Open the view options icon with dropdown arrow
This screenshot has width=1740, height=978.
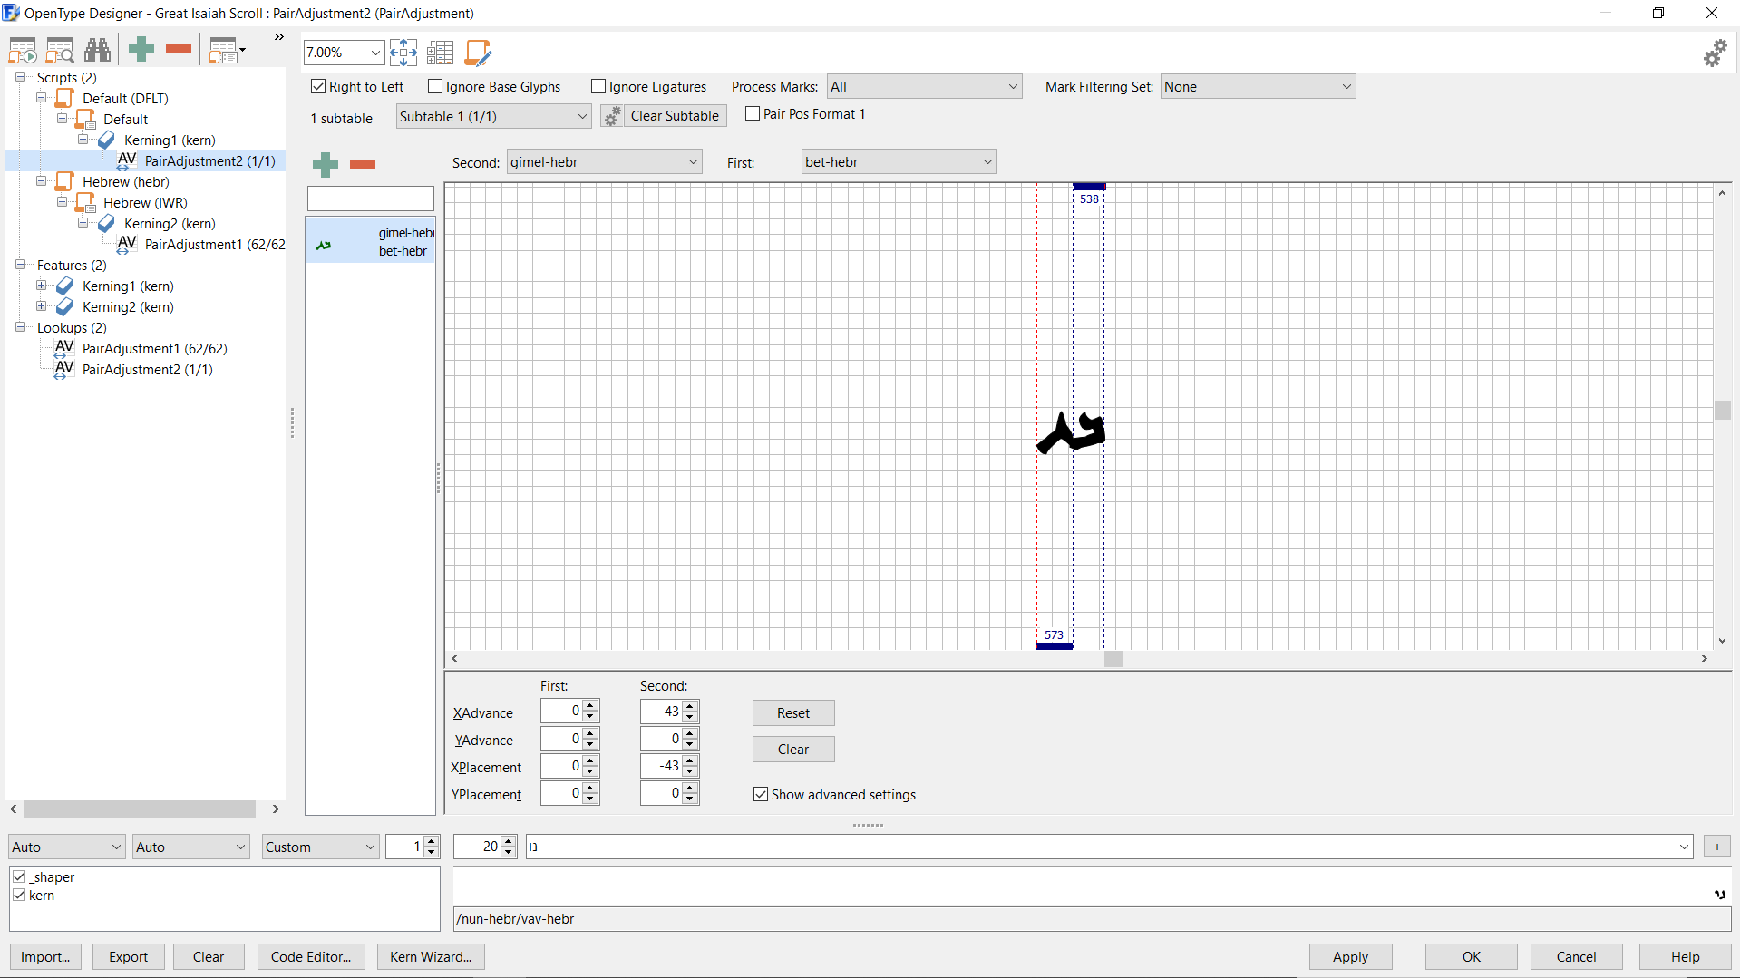pos(227,51)
